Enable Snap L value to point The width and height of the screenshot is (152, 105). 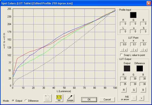121,55
